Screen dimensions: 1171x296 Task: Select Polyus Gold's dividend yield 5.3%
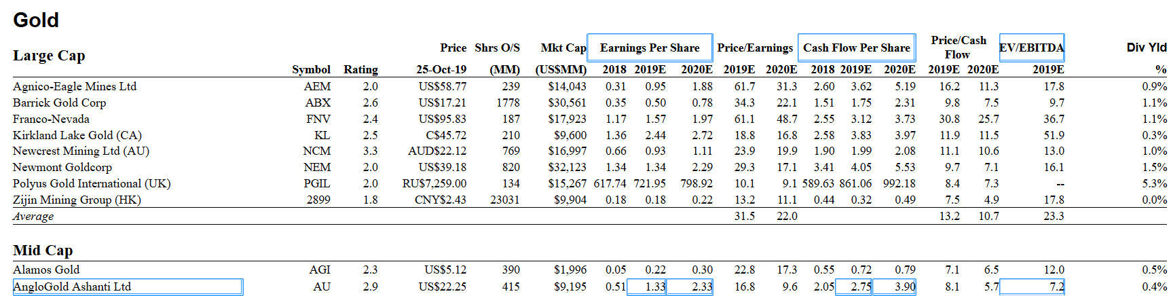(1154, 183)
